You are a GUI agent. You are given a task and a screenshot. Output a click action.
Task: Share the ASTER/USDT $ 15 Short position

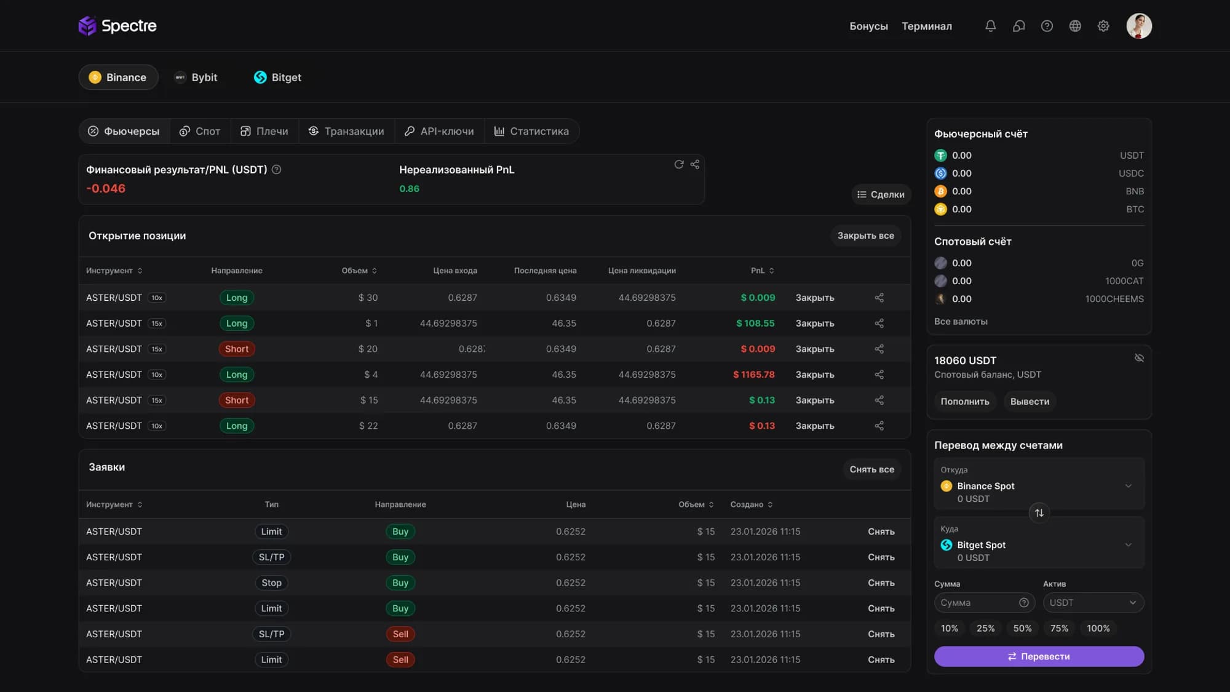point(879,400)
